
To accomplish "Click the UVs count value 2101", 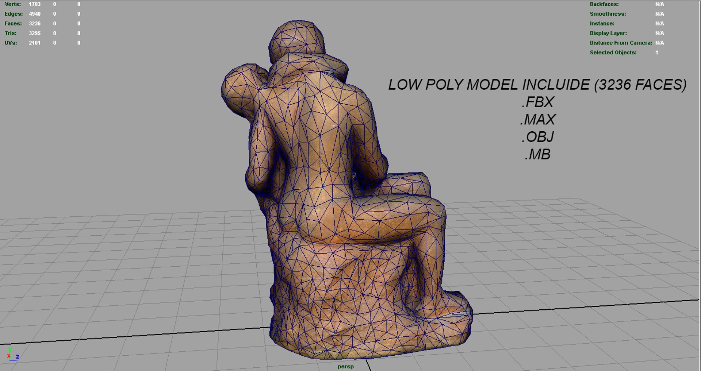I will [35, 43].
